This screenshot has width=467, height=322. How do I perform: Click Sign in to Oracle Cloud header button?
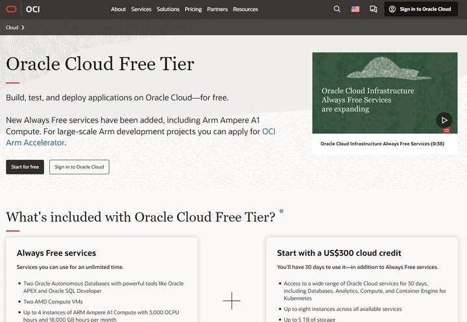point(421,9)
